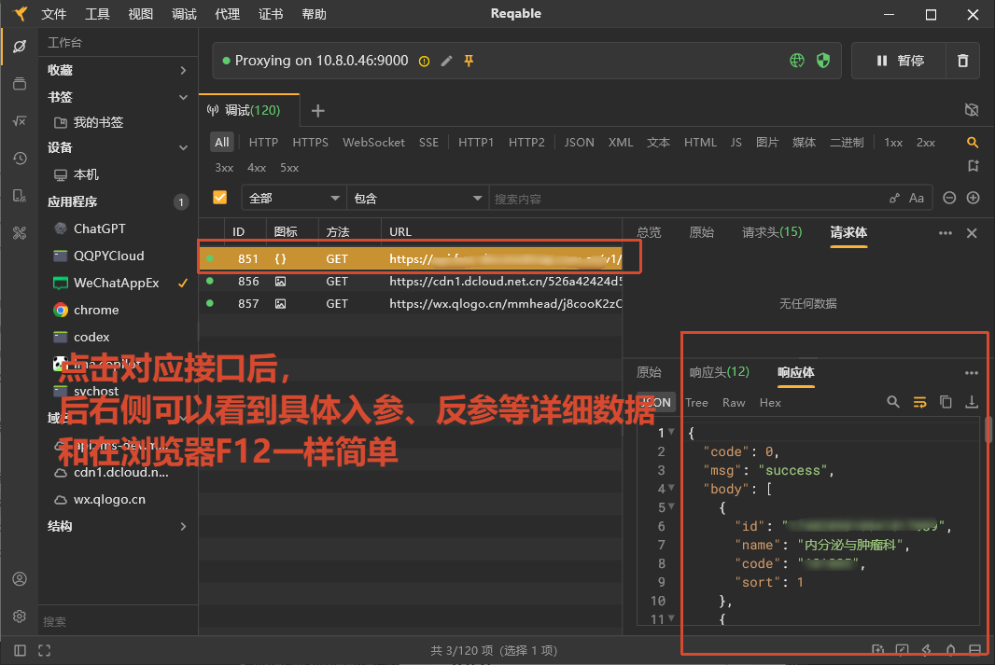Search within the response body
The image size is (995, 665).
tap(893, 402)
